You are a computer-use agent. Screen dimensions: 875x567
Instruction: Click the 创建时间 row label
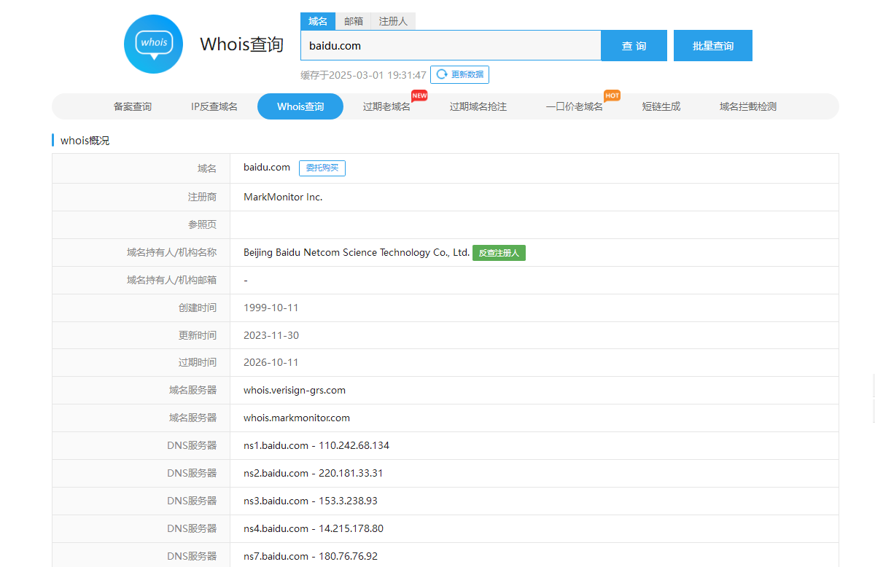coord(198,308)
